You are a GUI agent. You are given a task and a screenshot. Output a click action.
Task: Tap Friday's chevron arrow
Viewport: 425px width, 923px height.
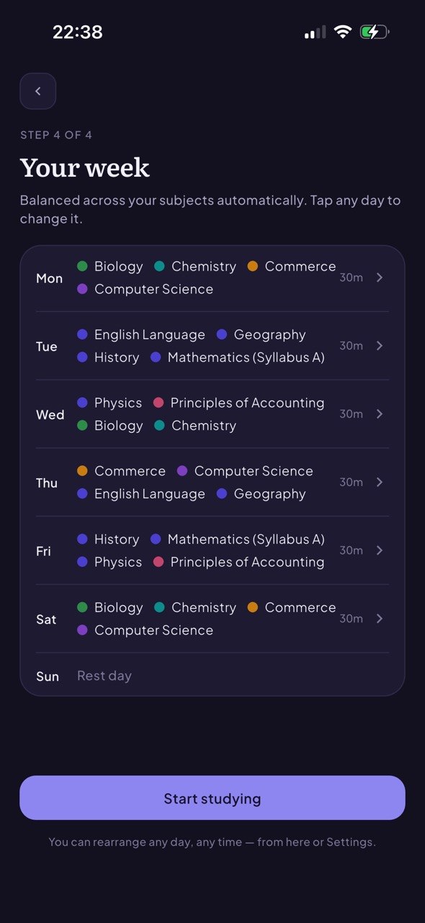click(x=380, y=550)
